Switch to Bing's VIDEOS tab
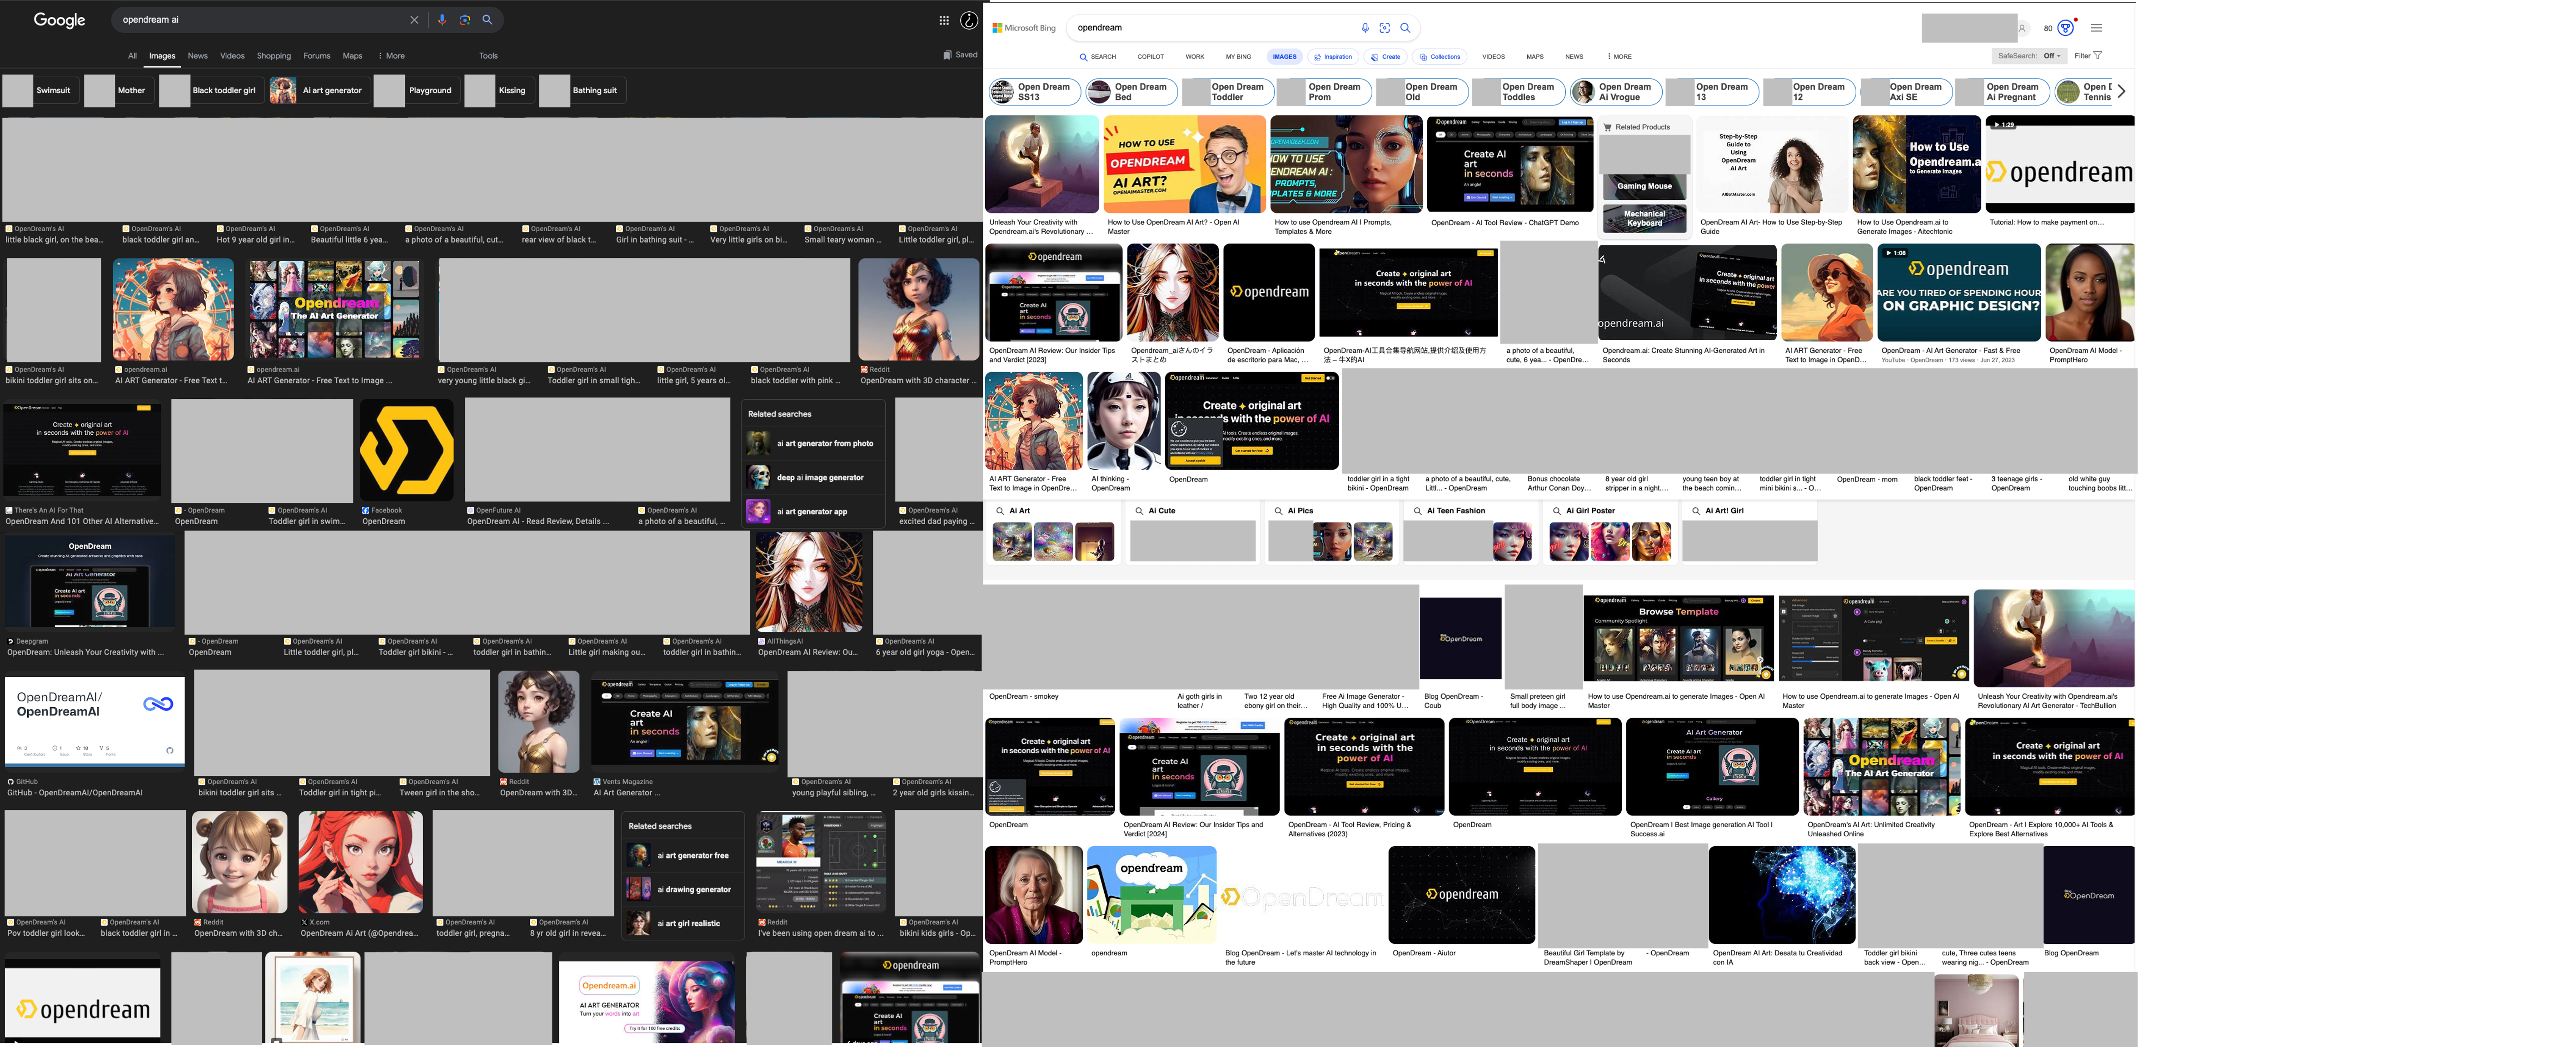Image resolution: width=2576 pixels, height=1047 pixels. [1493, 57]
